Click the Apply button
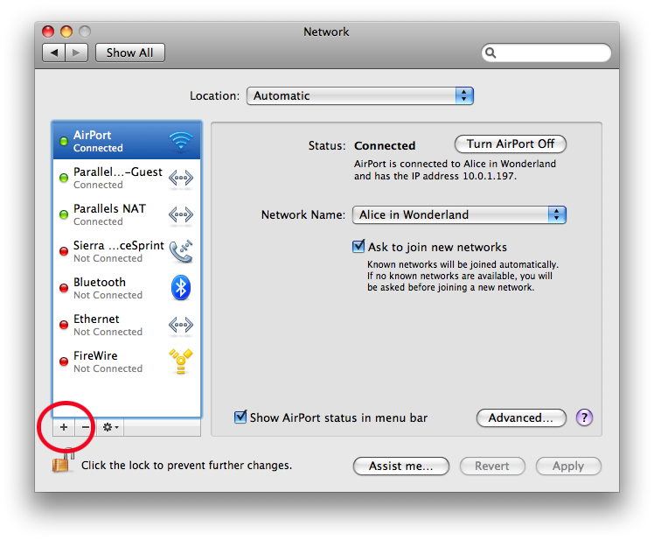654x540 pixels. [x=568, y=466]
